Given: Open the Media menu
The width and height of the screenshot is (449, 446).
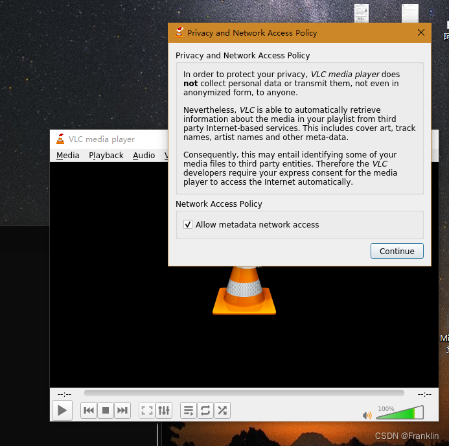Looking at the screenshot, I should [x=68, y=155].
